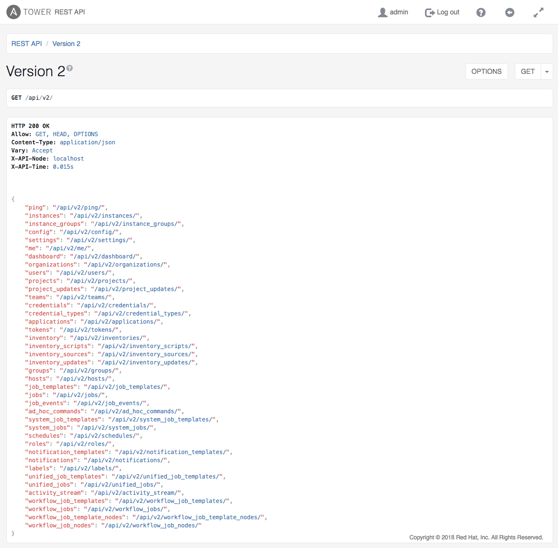Go to REST API breadcrumb
The image size is (558, 548).
coord(27,44)
